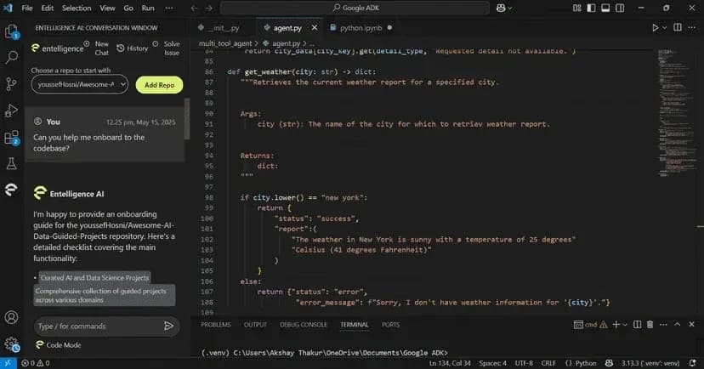Split the terminal
The width and height of the screenshot is (704, 369).
637,325
